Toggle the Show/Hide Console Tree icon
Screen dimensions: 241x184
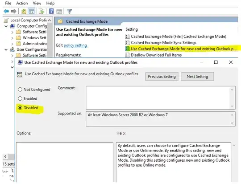[x=32, y=11]
